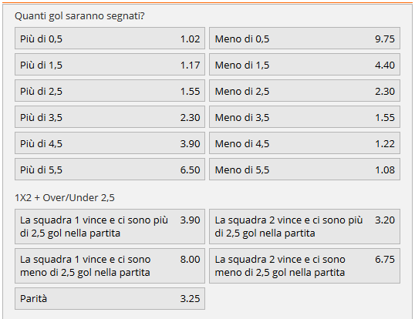Add Più di 3,5 to betslip
The height and width of the screenshot is (319, 415).
pyautogui.click(x=110, y=117)
